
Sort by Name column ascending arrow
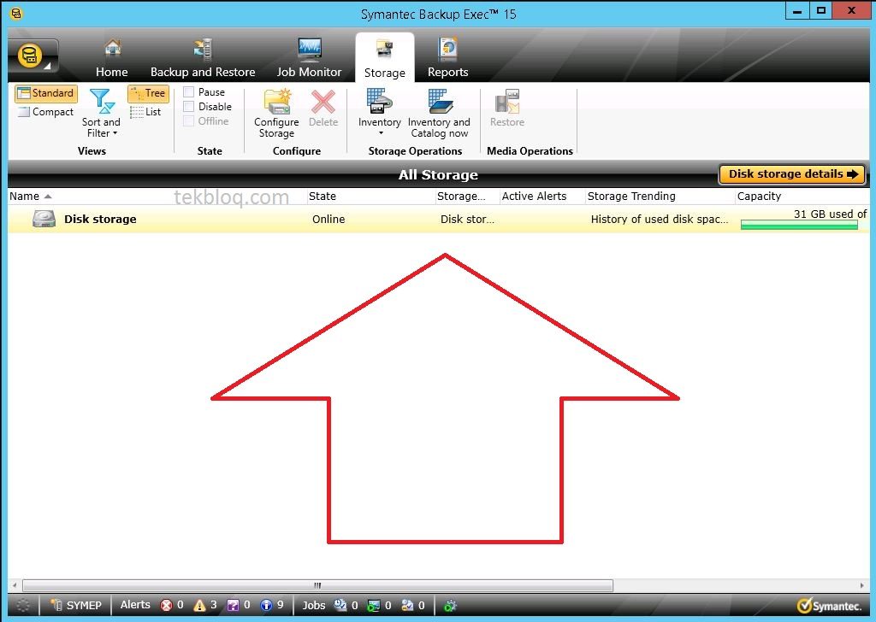tap(48, 197)
